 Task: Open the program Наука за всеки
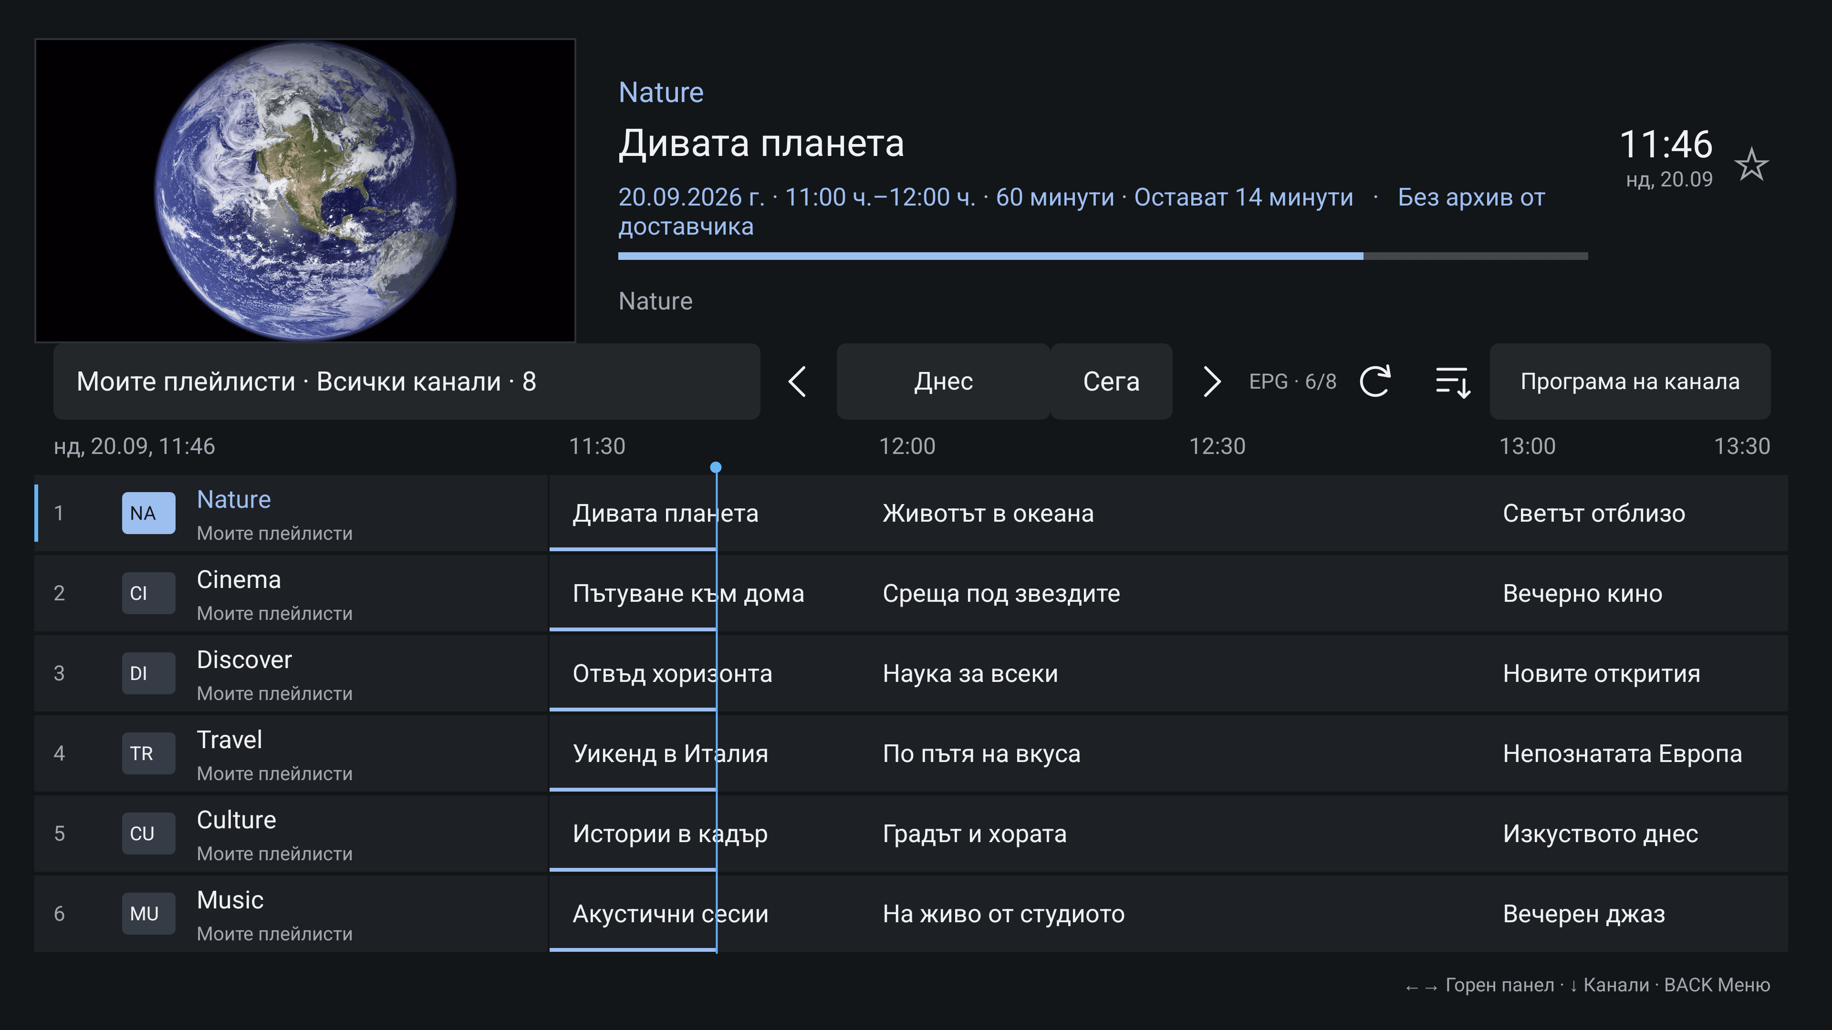coord(1169,673)
